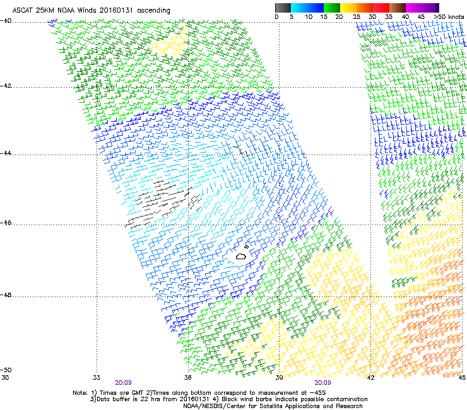Click the '5' label under the legend

pos(292,17)
